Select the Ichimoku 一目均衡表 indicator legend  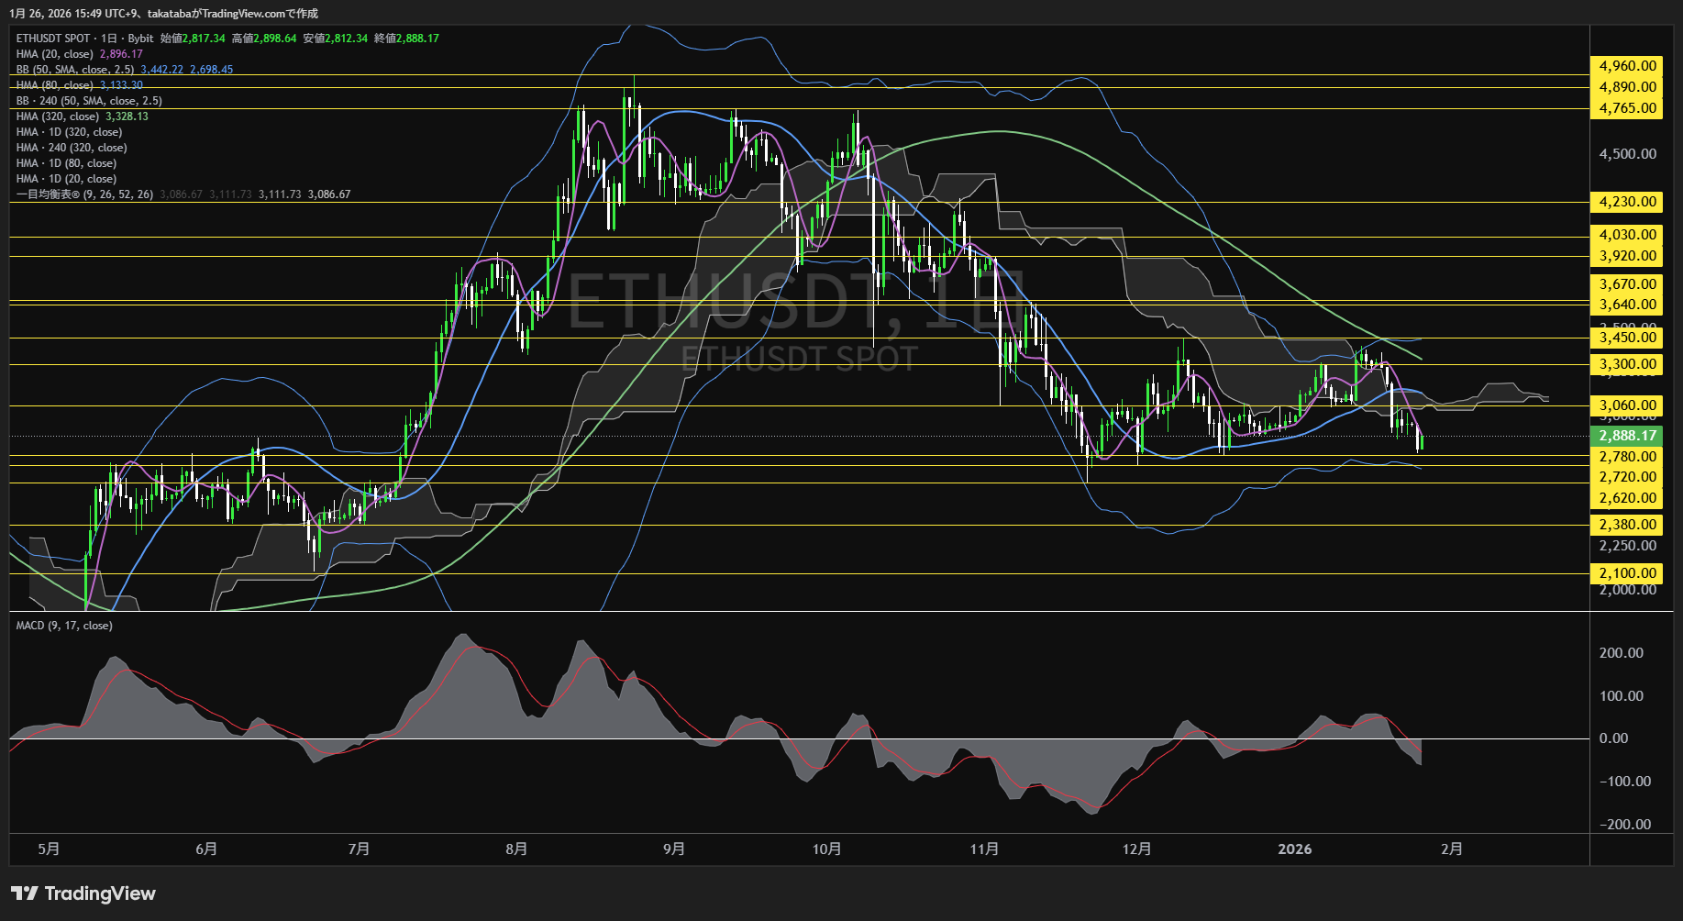tap(84, 194)
